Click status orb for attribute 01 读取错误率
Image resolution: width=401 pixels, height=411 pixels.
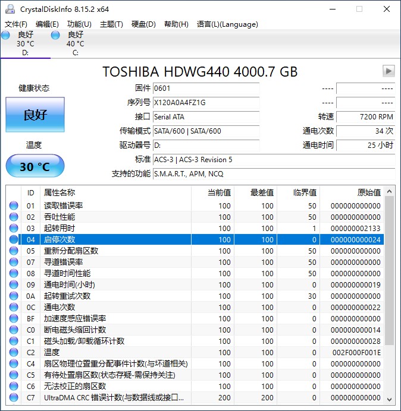click(14, 205)
